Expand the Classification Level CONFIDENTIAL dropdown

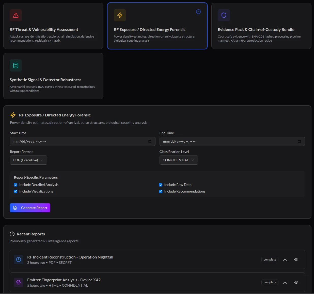(179, 160)
